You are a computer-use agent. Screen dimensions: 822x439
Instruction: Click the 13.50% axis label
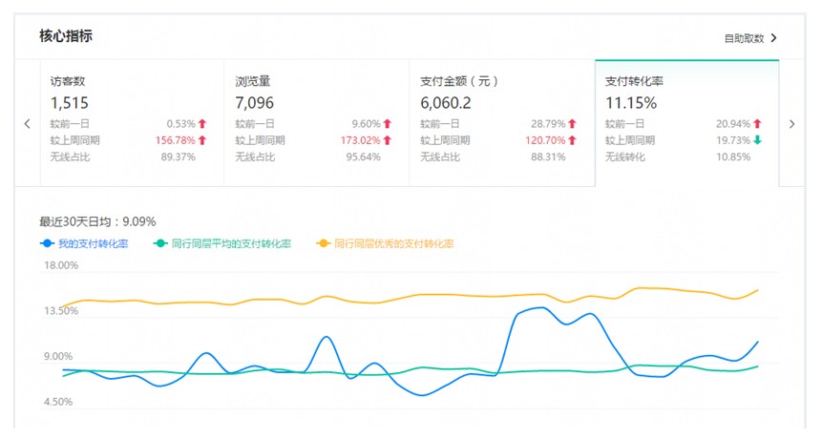click(61, 311)
